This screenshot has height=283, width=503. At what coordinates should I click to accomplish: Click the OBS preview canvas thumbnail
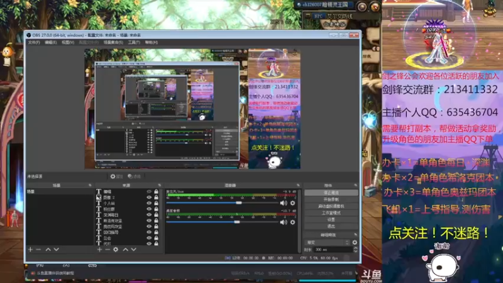[192, 108]
